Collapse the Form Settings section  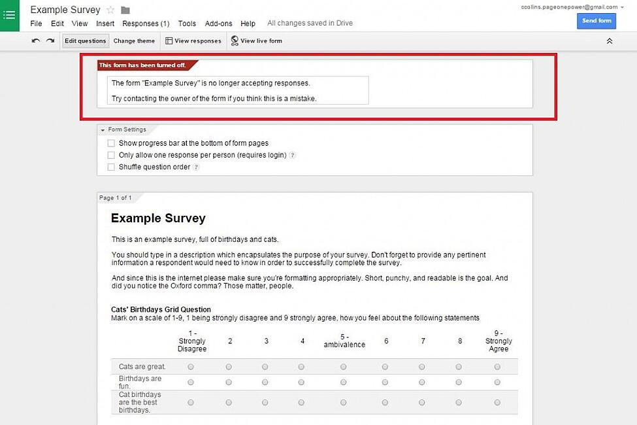[102, 129]
